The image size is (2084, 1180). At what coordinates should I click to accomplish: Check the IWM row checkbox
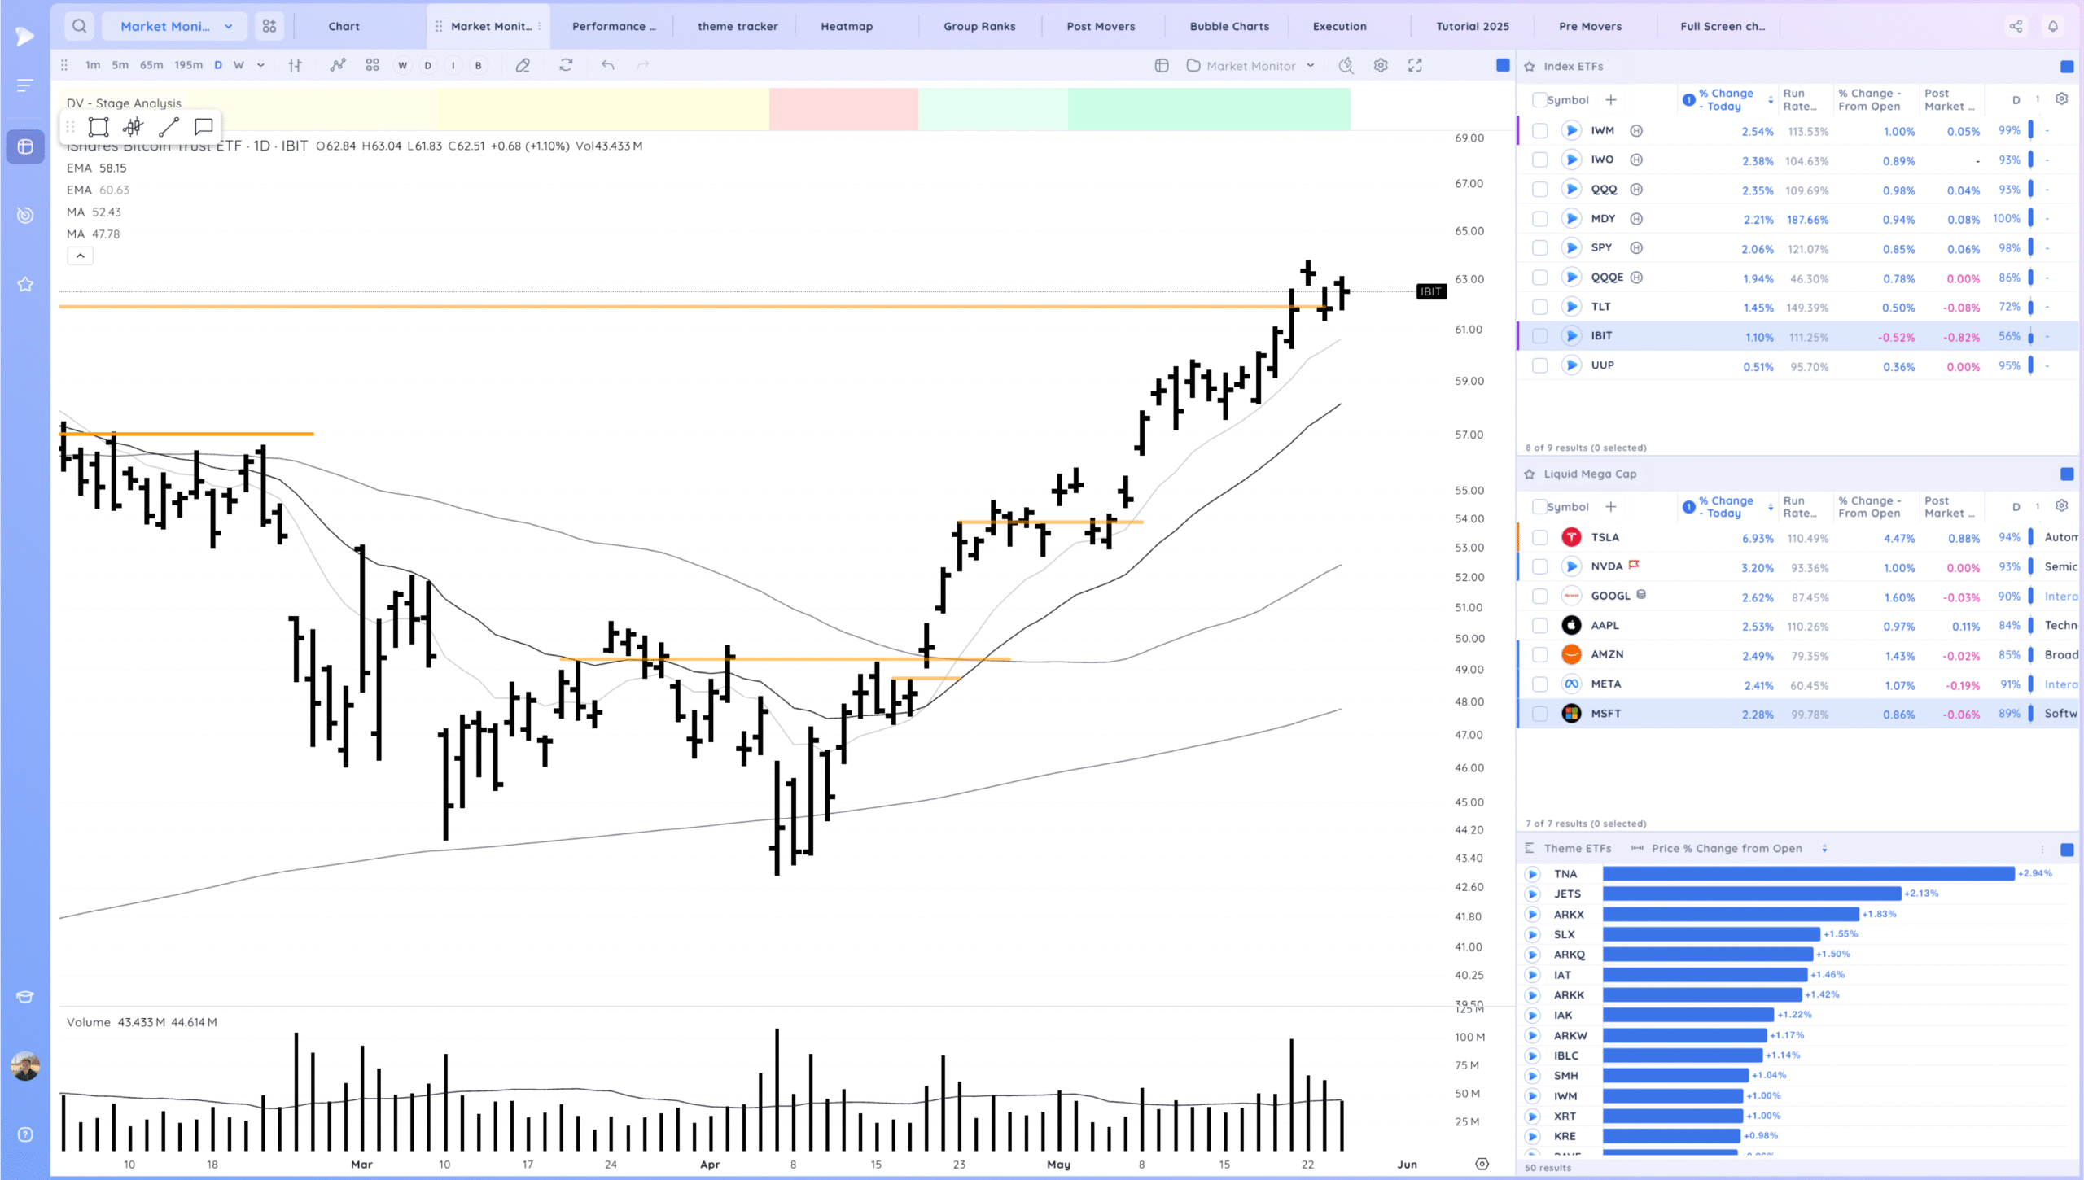(x=1539, y=131)
